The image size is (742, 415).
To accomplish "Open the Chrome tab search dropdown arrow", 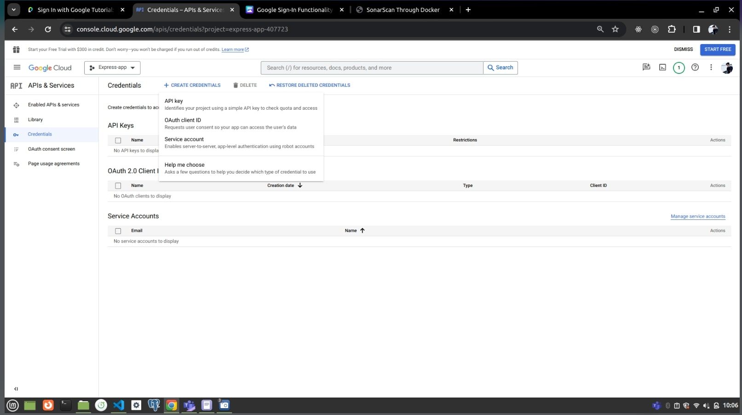I will click(14, 10).
